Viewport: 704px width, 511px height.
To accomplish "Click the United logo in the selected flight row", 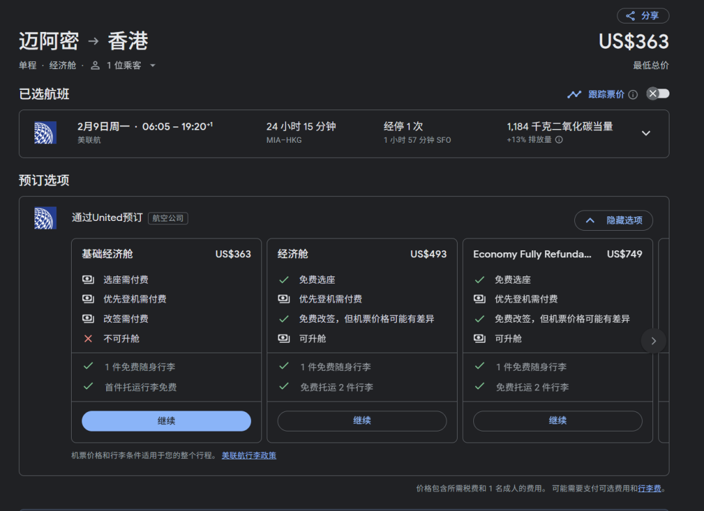I will click(x=45, y=133).
